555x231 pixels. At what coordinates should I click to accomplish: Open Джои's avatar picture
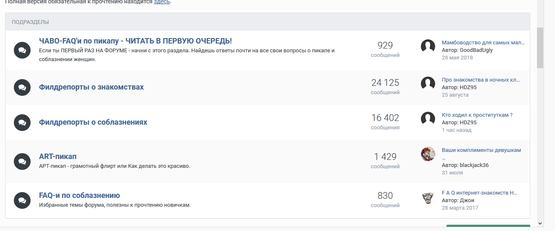(x=428, y=197)
